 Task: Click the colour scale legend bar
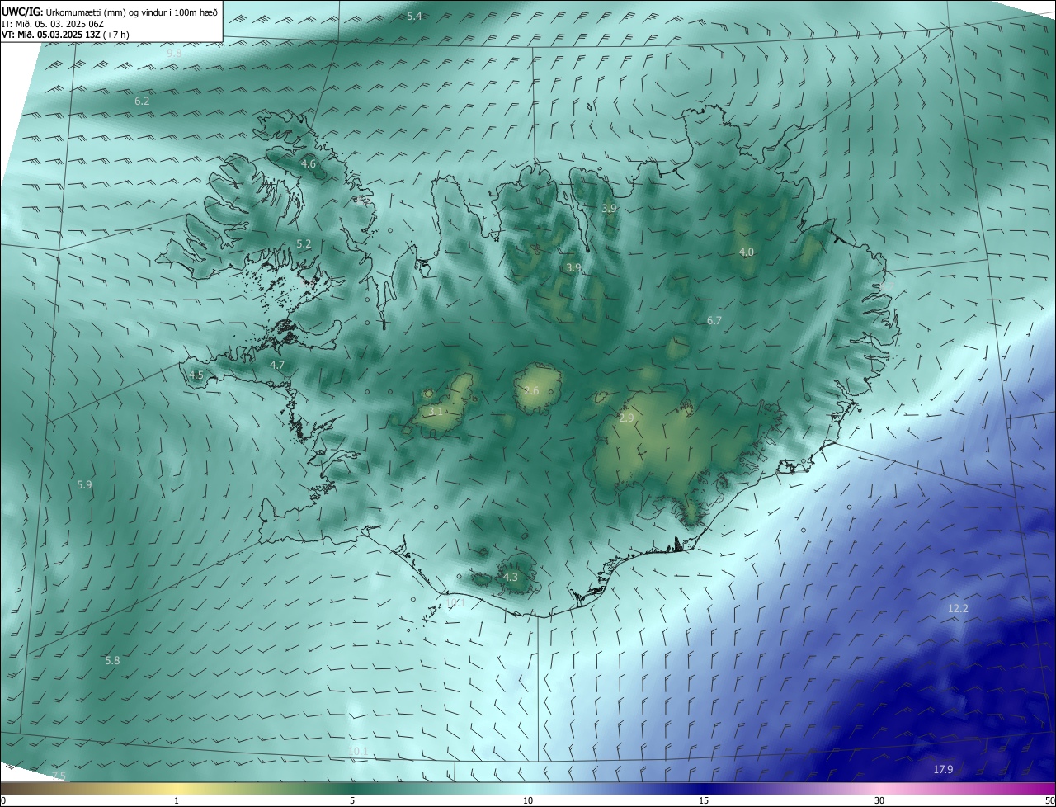point(528,788)
